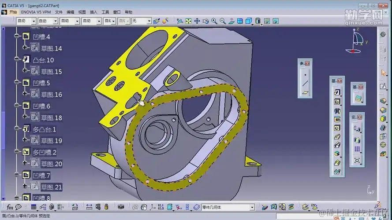
Task: Select the Hole tool icon
Action: point(337,128)
